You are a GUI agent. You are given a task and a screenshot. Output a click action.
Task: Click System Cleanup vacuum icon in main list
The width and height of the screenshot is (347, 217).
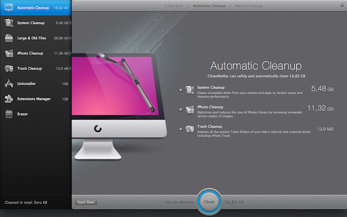pyautogui.click(x=190, y=90)
